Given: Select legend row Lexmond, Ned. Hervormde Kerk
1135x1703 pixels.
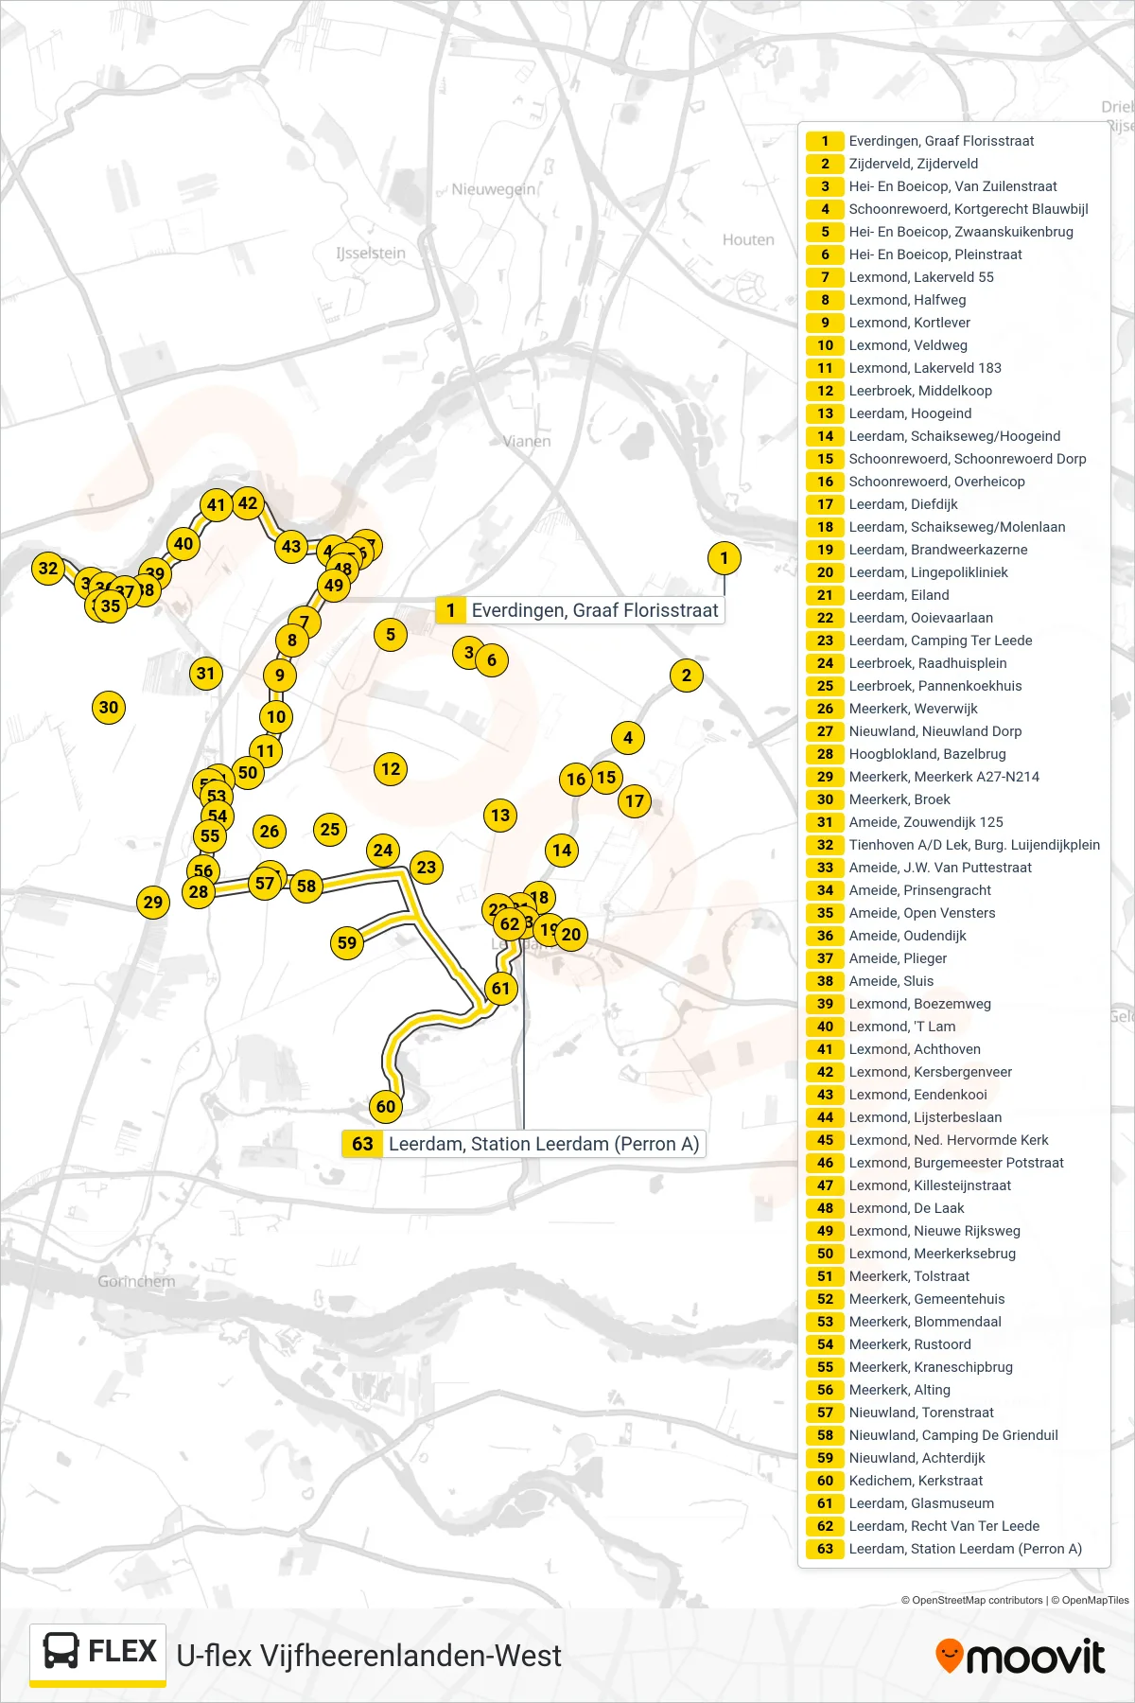Looking at the screenshot, I should [953, 1140].
